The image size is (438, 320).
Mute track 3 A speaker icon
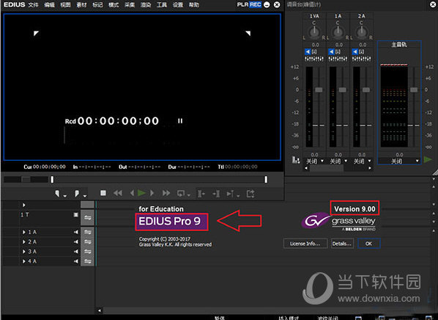(76, 252)
